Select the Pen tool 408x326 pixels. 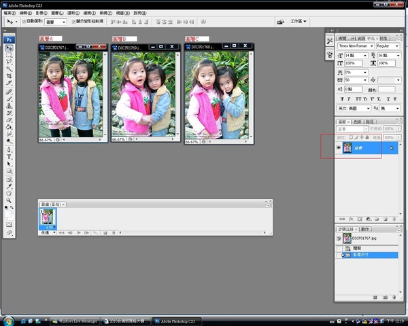point(9,149)
